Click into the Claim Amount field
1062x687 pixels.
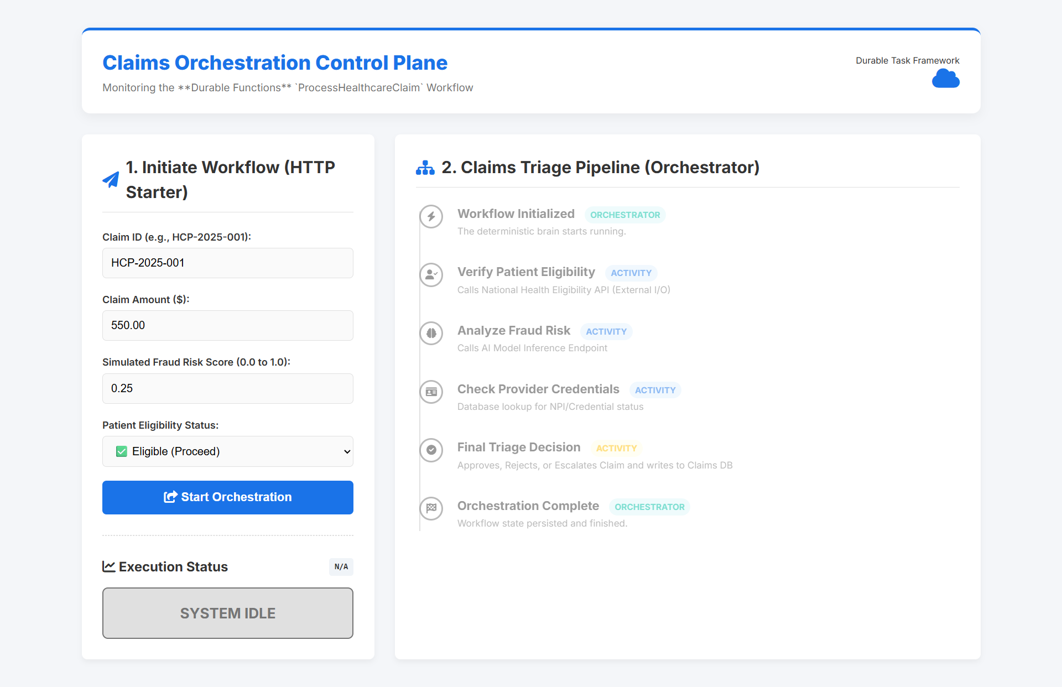point(227,325)
